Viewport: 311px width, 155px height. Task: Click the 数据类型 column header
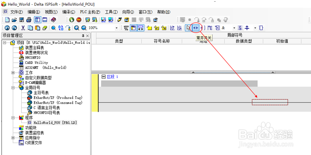pyautogui.click(x=244, y=41)
